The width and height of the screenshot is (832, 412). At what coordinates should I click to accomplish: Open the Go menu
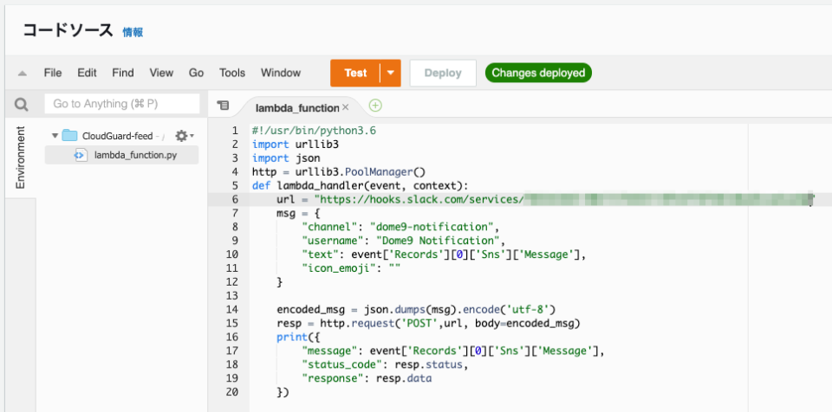pos(197,73)
